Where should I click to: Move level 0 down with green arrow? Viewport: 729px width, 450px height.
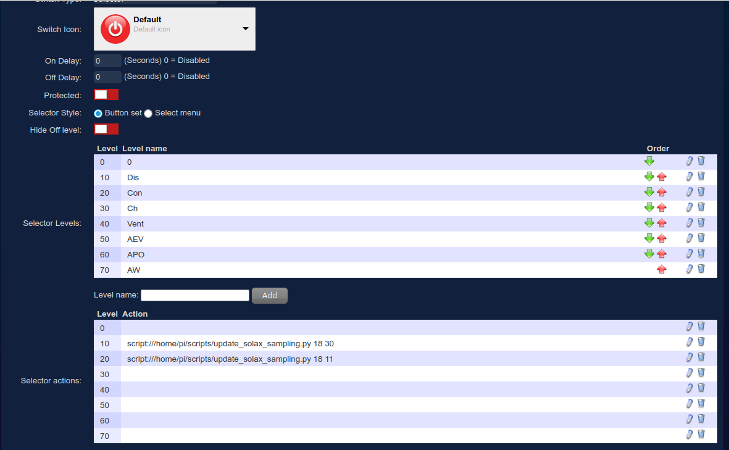649,161
